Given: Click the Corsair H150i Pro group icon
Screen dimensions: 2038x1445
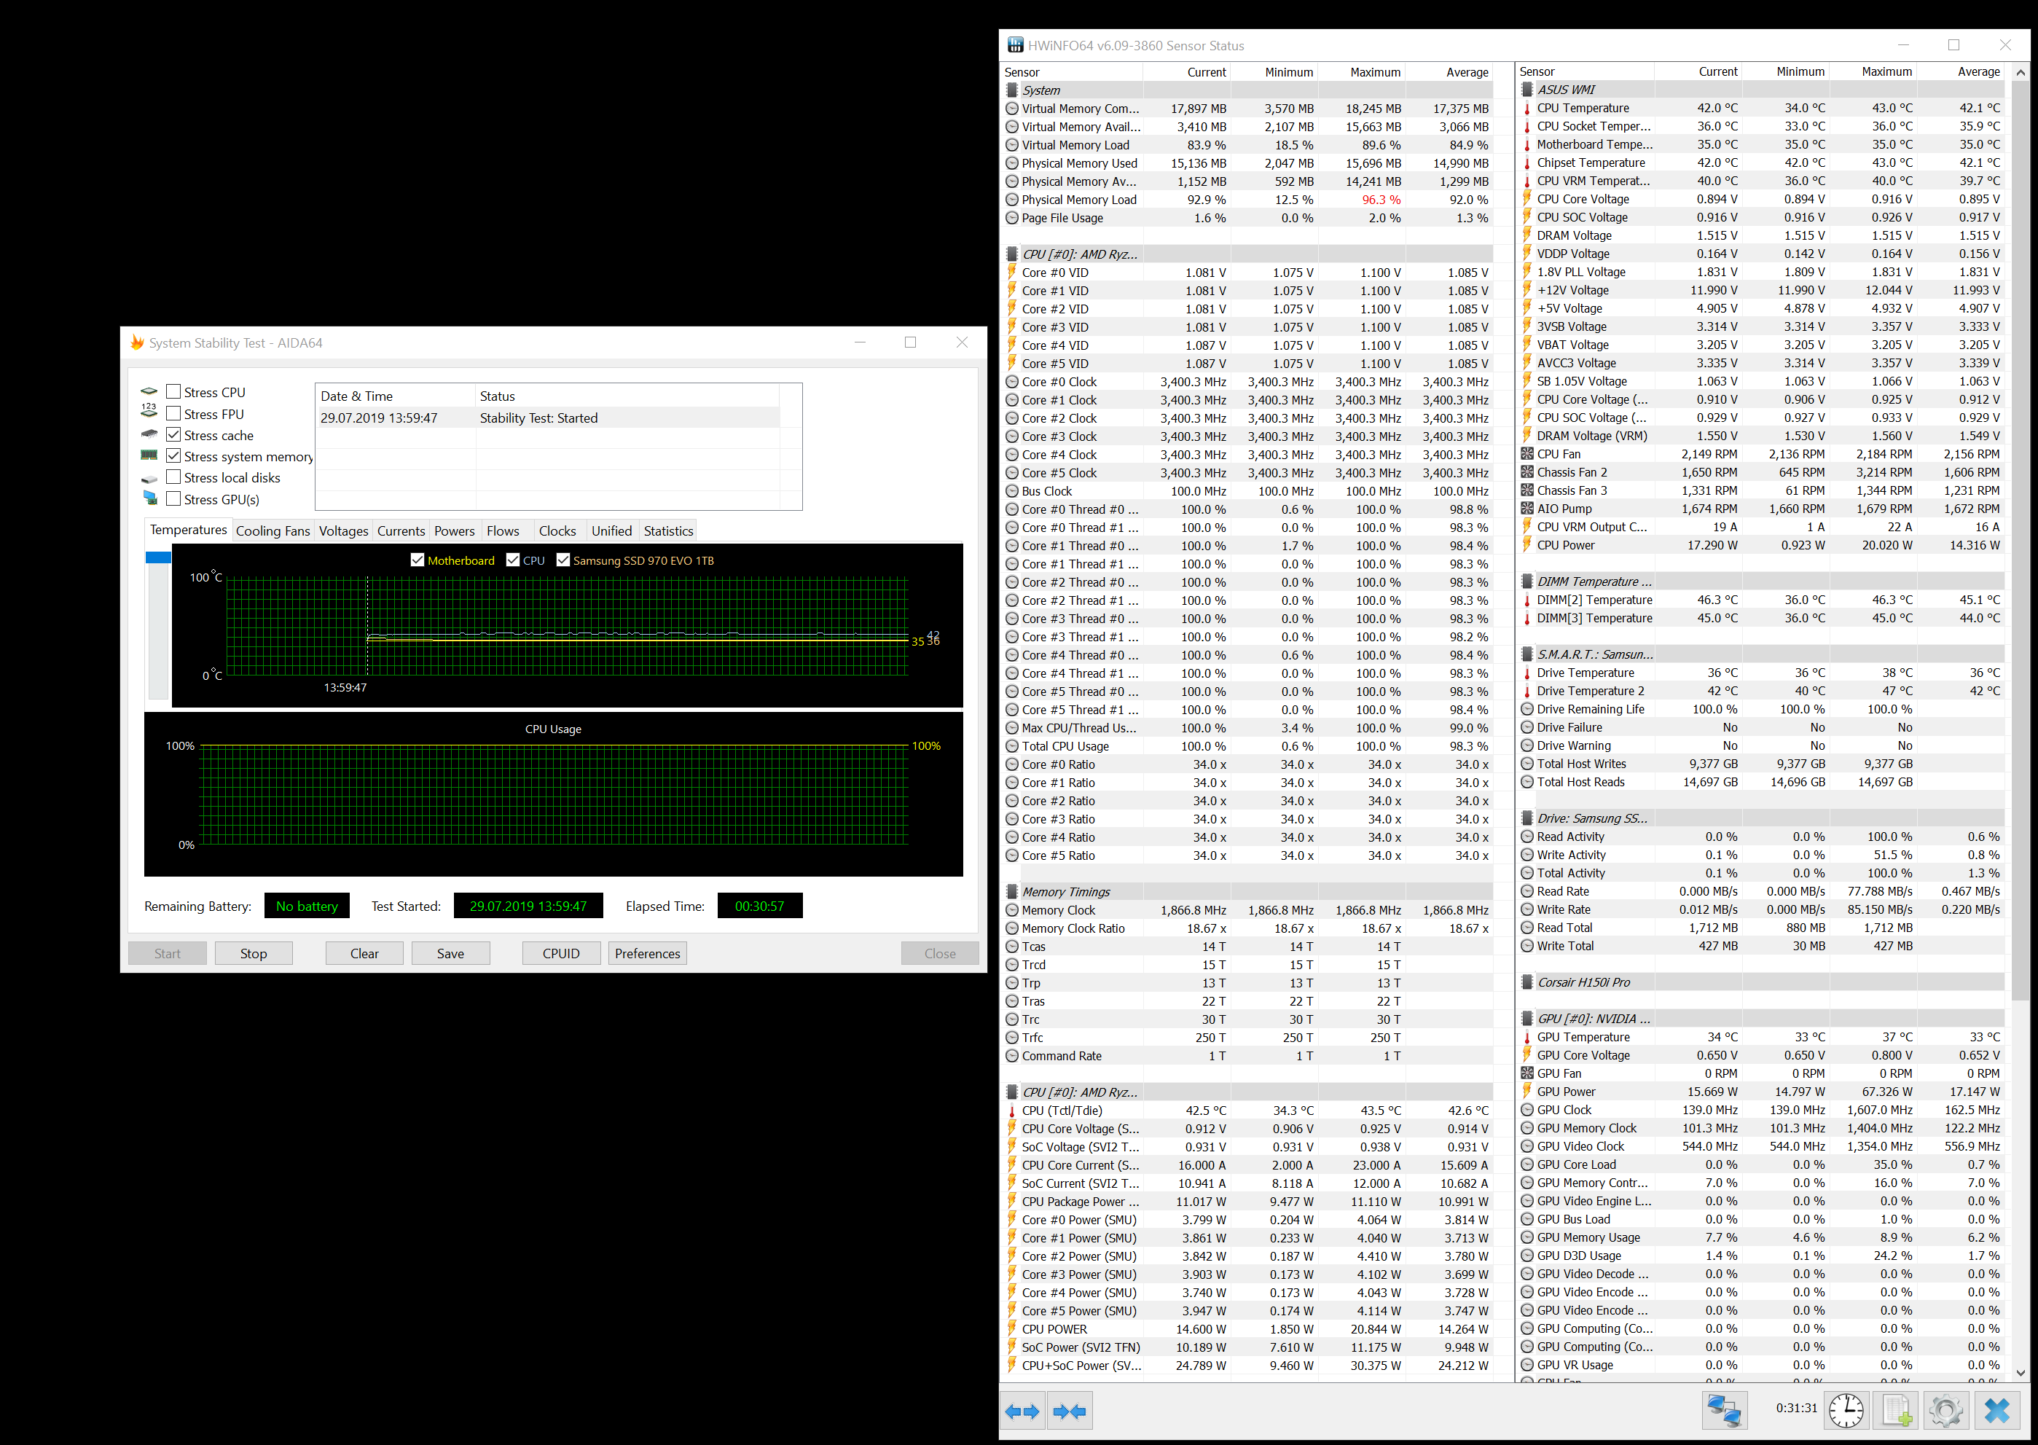Looking at the screenshot, I should [x=1526, y=982].
